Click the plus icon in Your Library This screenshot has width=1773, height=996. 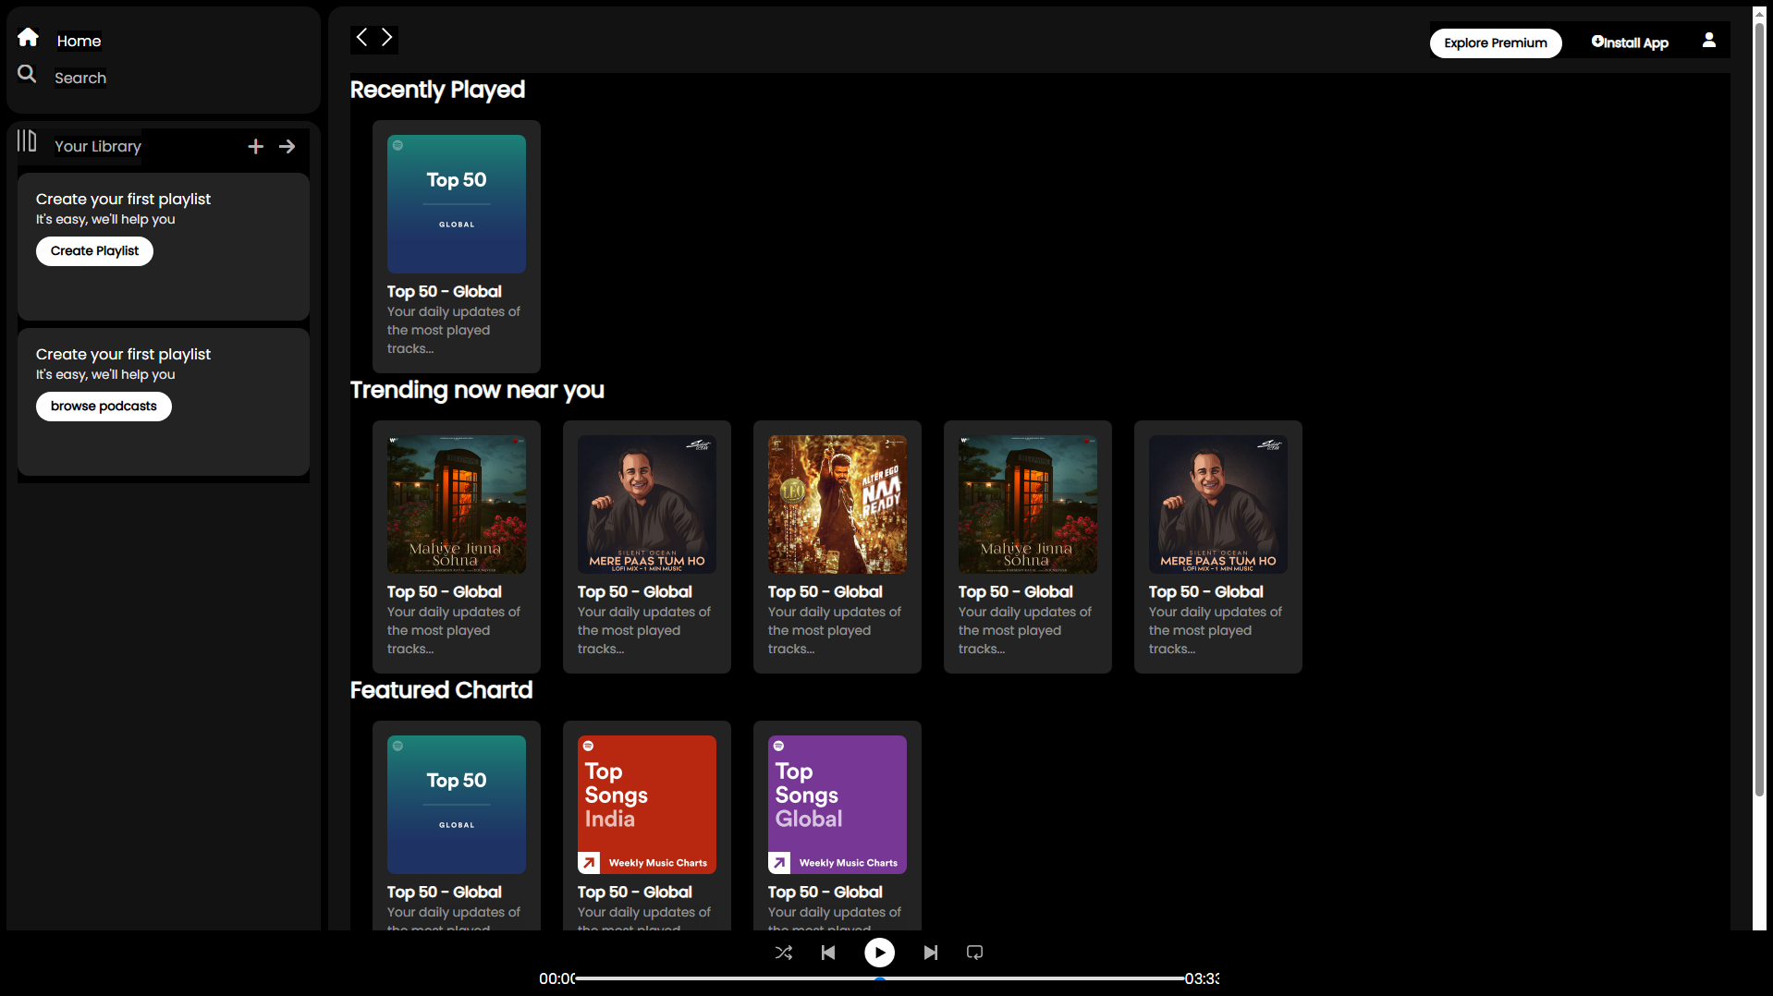(x=256, y=146)
